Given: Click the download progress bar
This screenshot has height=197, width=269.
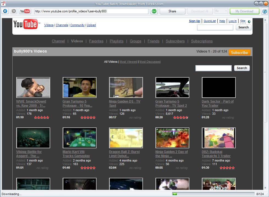Looking at the screenshot, I should [213, 194].
